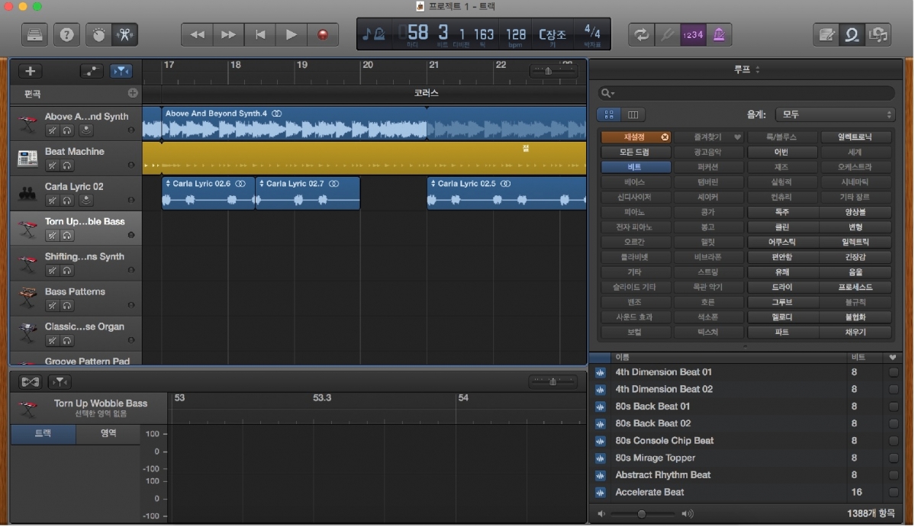Select the Carla Lyric 02 track icon
915x527 pixels.
[x=27, y=193]
